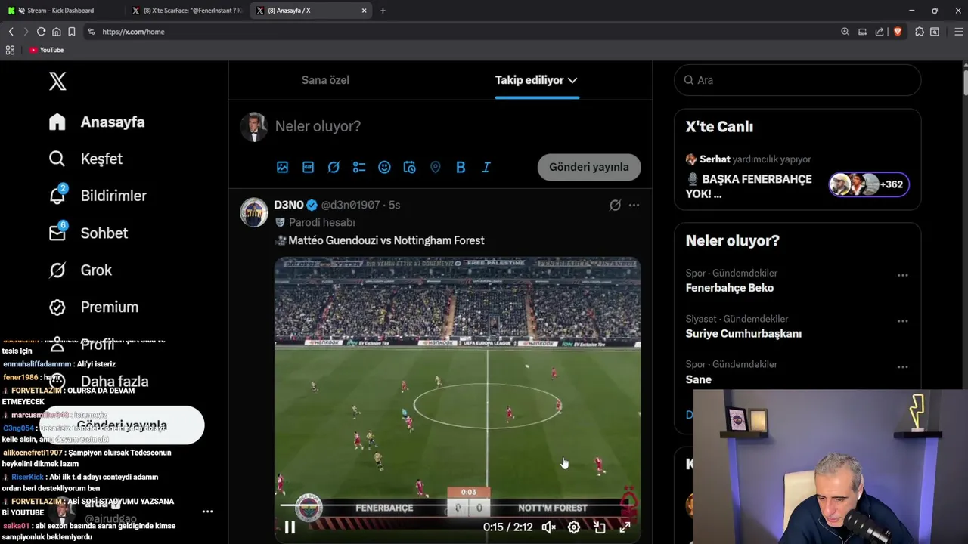The image size is (968, 544).
Task: Open the tab search icon in toolbar
Action: 935,32
